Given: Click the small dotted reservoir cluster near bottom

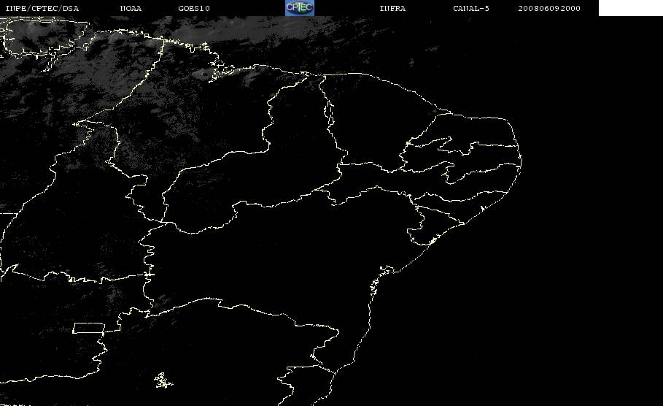Looking at the screenshot, I should 163,380.
